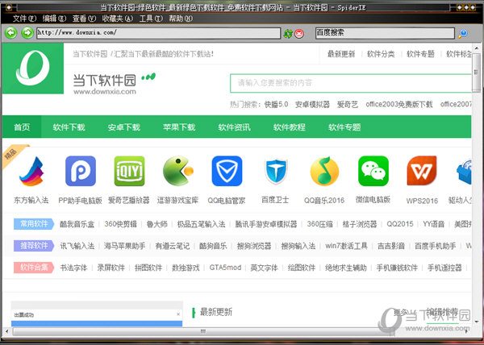The width and height of the screenshot is (484, 345).
Task: Open the 收藏夹(A) menu
Action: [x=118, y=19]
